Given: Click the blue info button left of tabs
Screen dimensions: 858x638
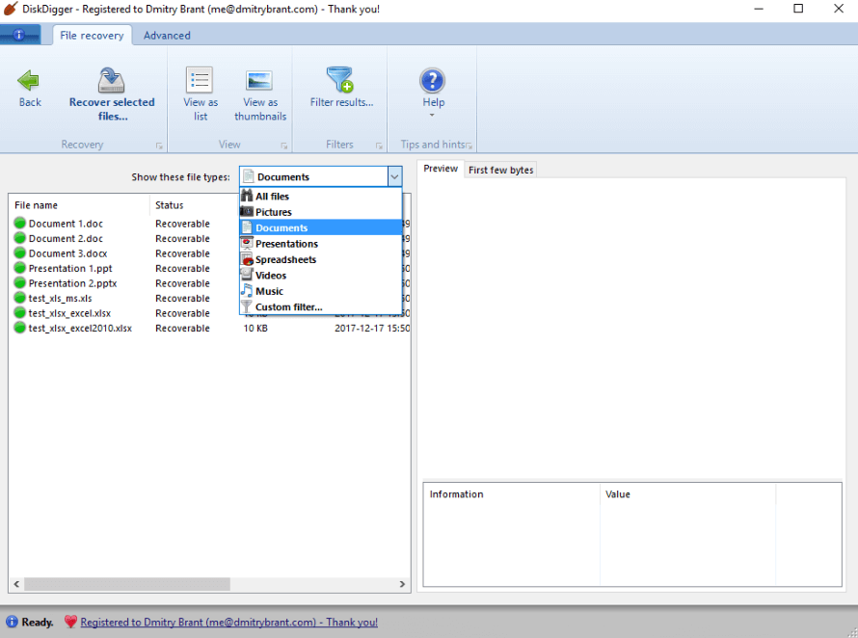Looking at the screenshot, I should tap(19, 36).
